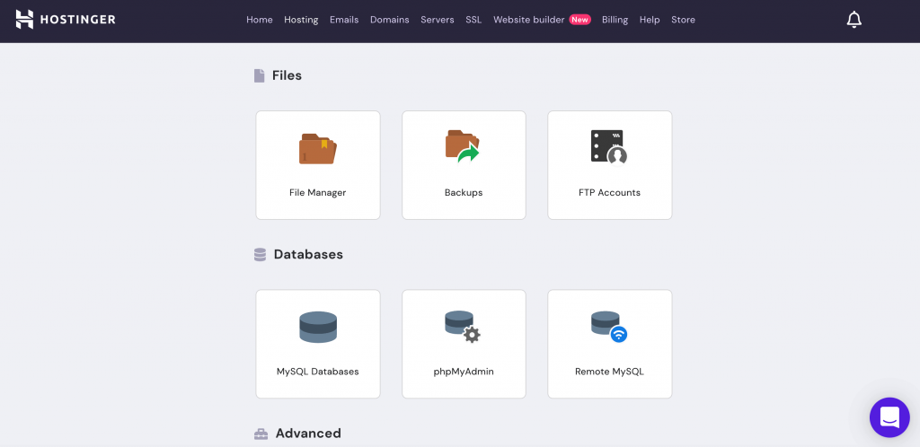920x447 pixels.
Task: Open the Hosting menu item
Action: click(301, 20)
